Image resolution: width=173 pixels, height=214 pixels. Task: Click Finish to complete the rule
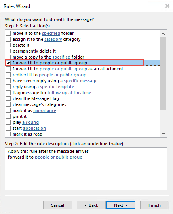[x=154, y=205]
